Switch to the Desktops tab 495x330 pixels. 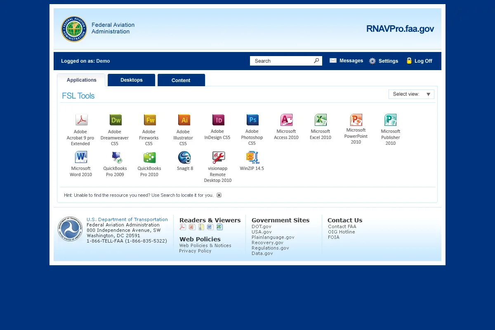tap(132, 80)
